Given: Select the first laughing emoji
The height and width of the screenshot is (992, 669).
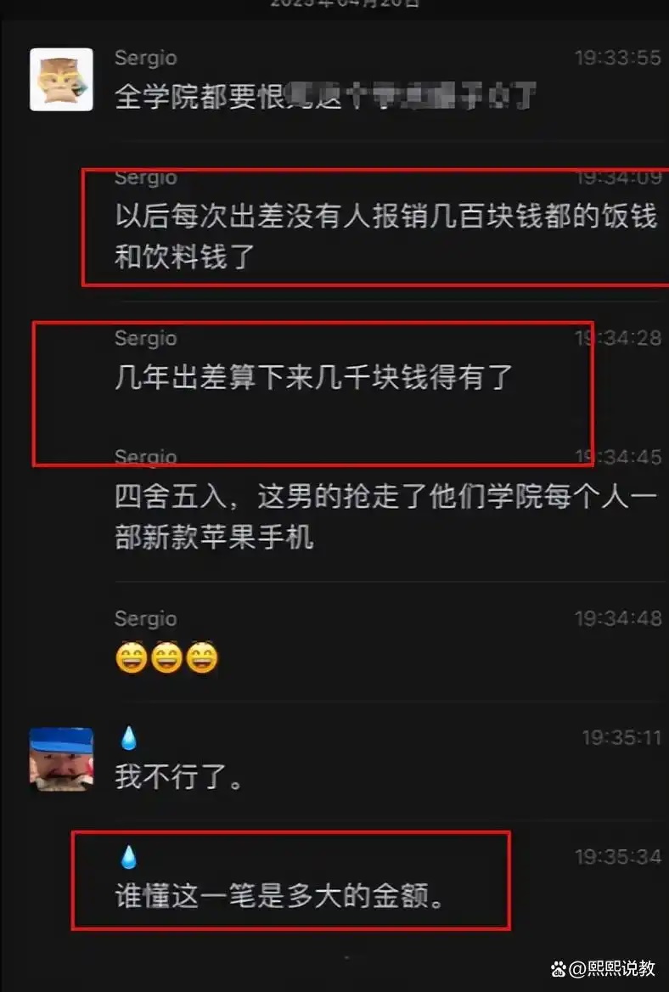Looking at the screenshot, I should click(132, 658).
